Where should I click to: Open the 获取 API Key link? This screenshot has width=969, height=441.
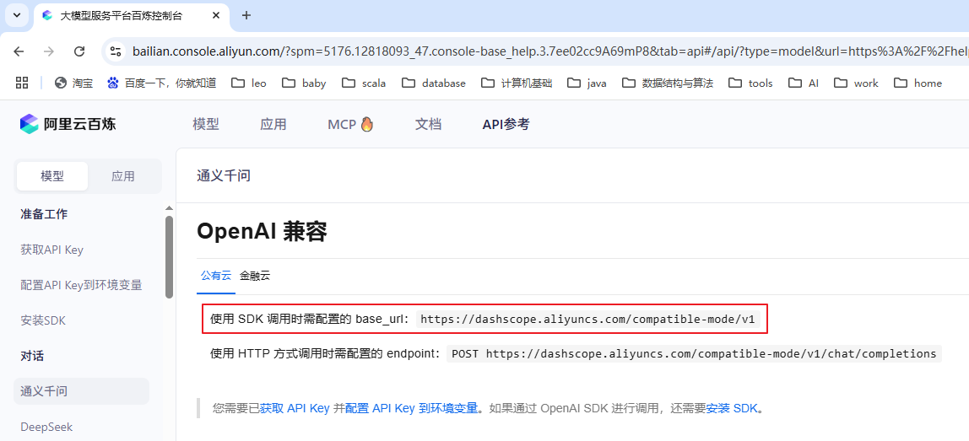click(294, 408)
